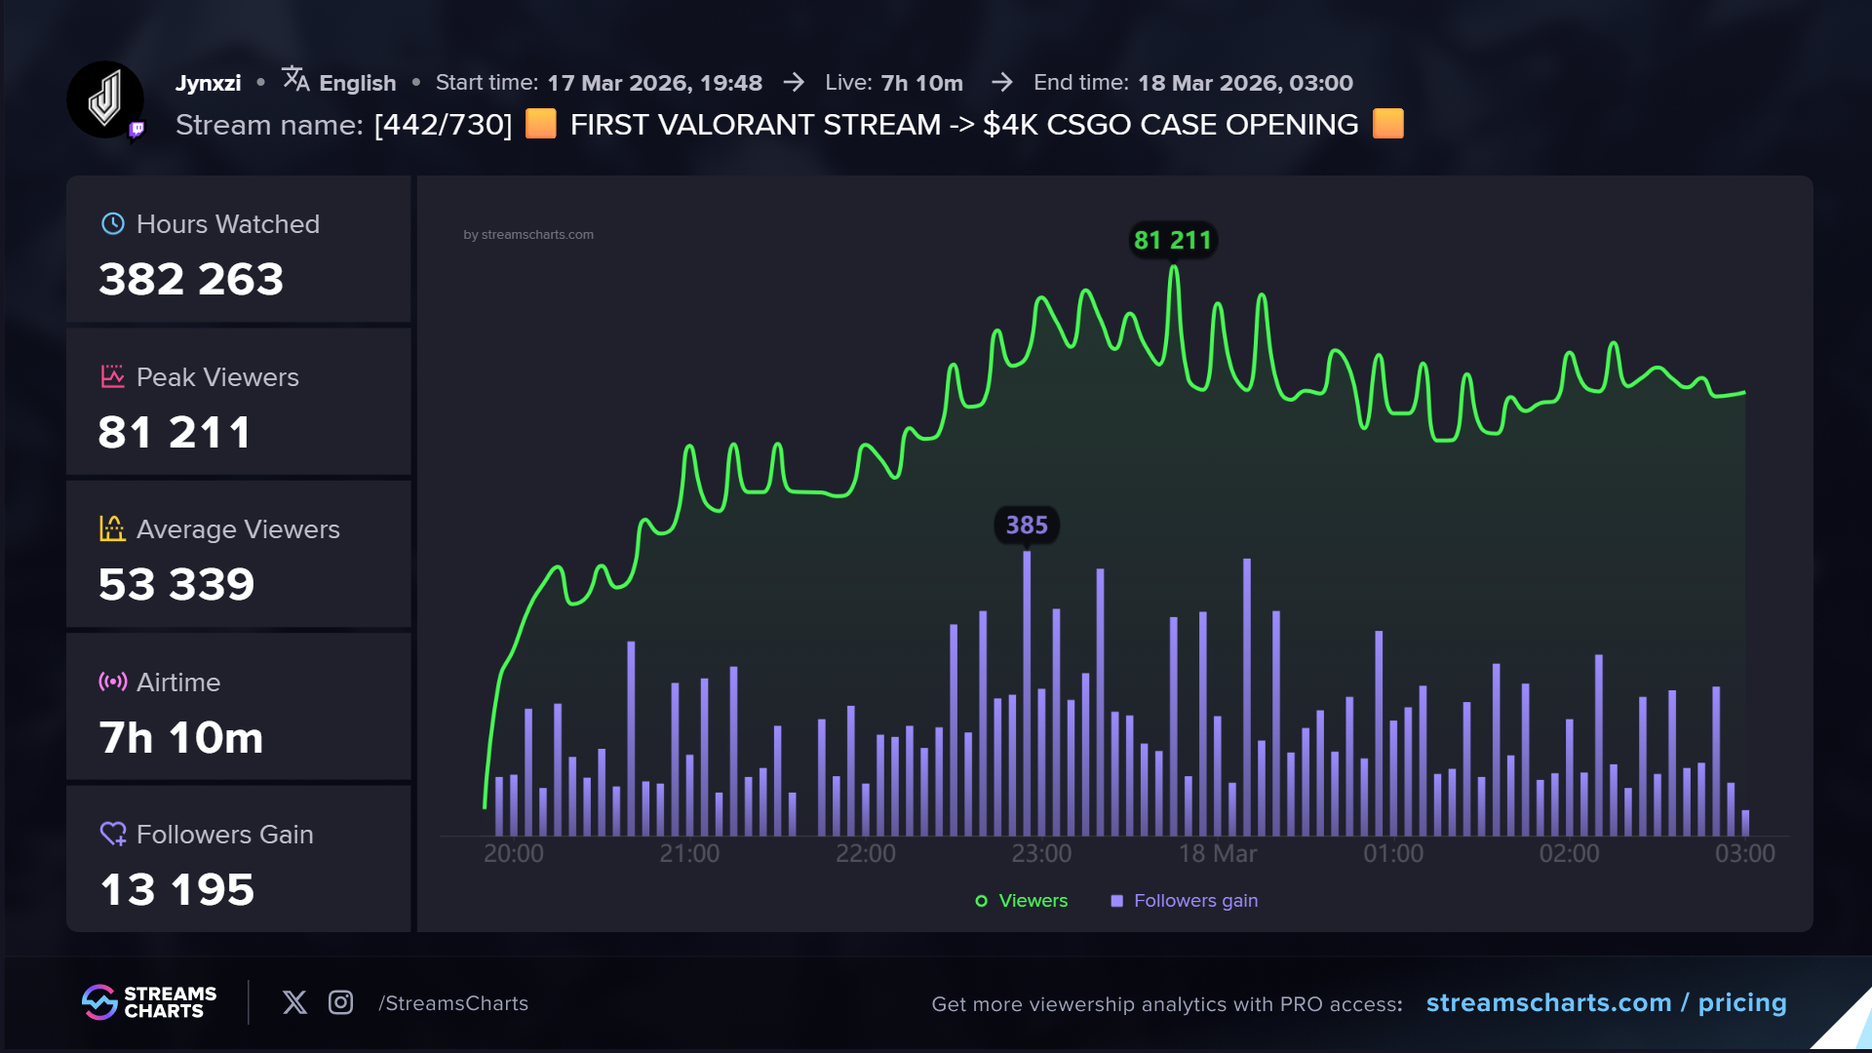Click the Peak Viewers value 81 211
The height and width of the screenshot is (1053, 1872).
[175, 432]
